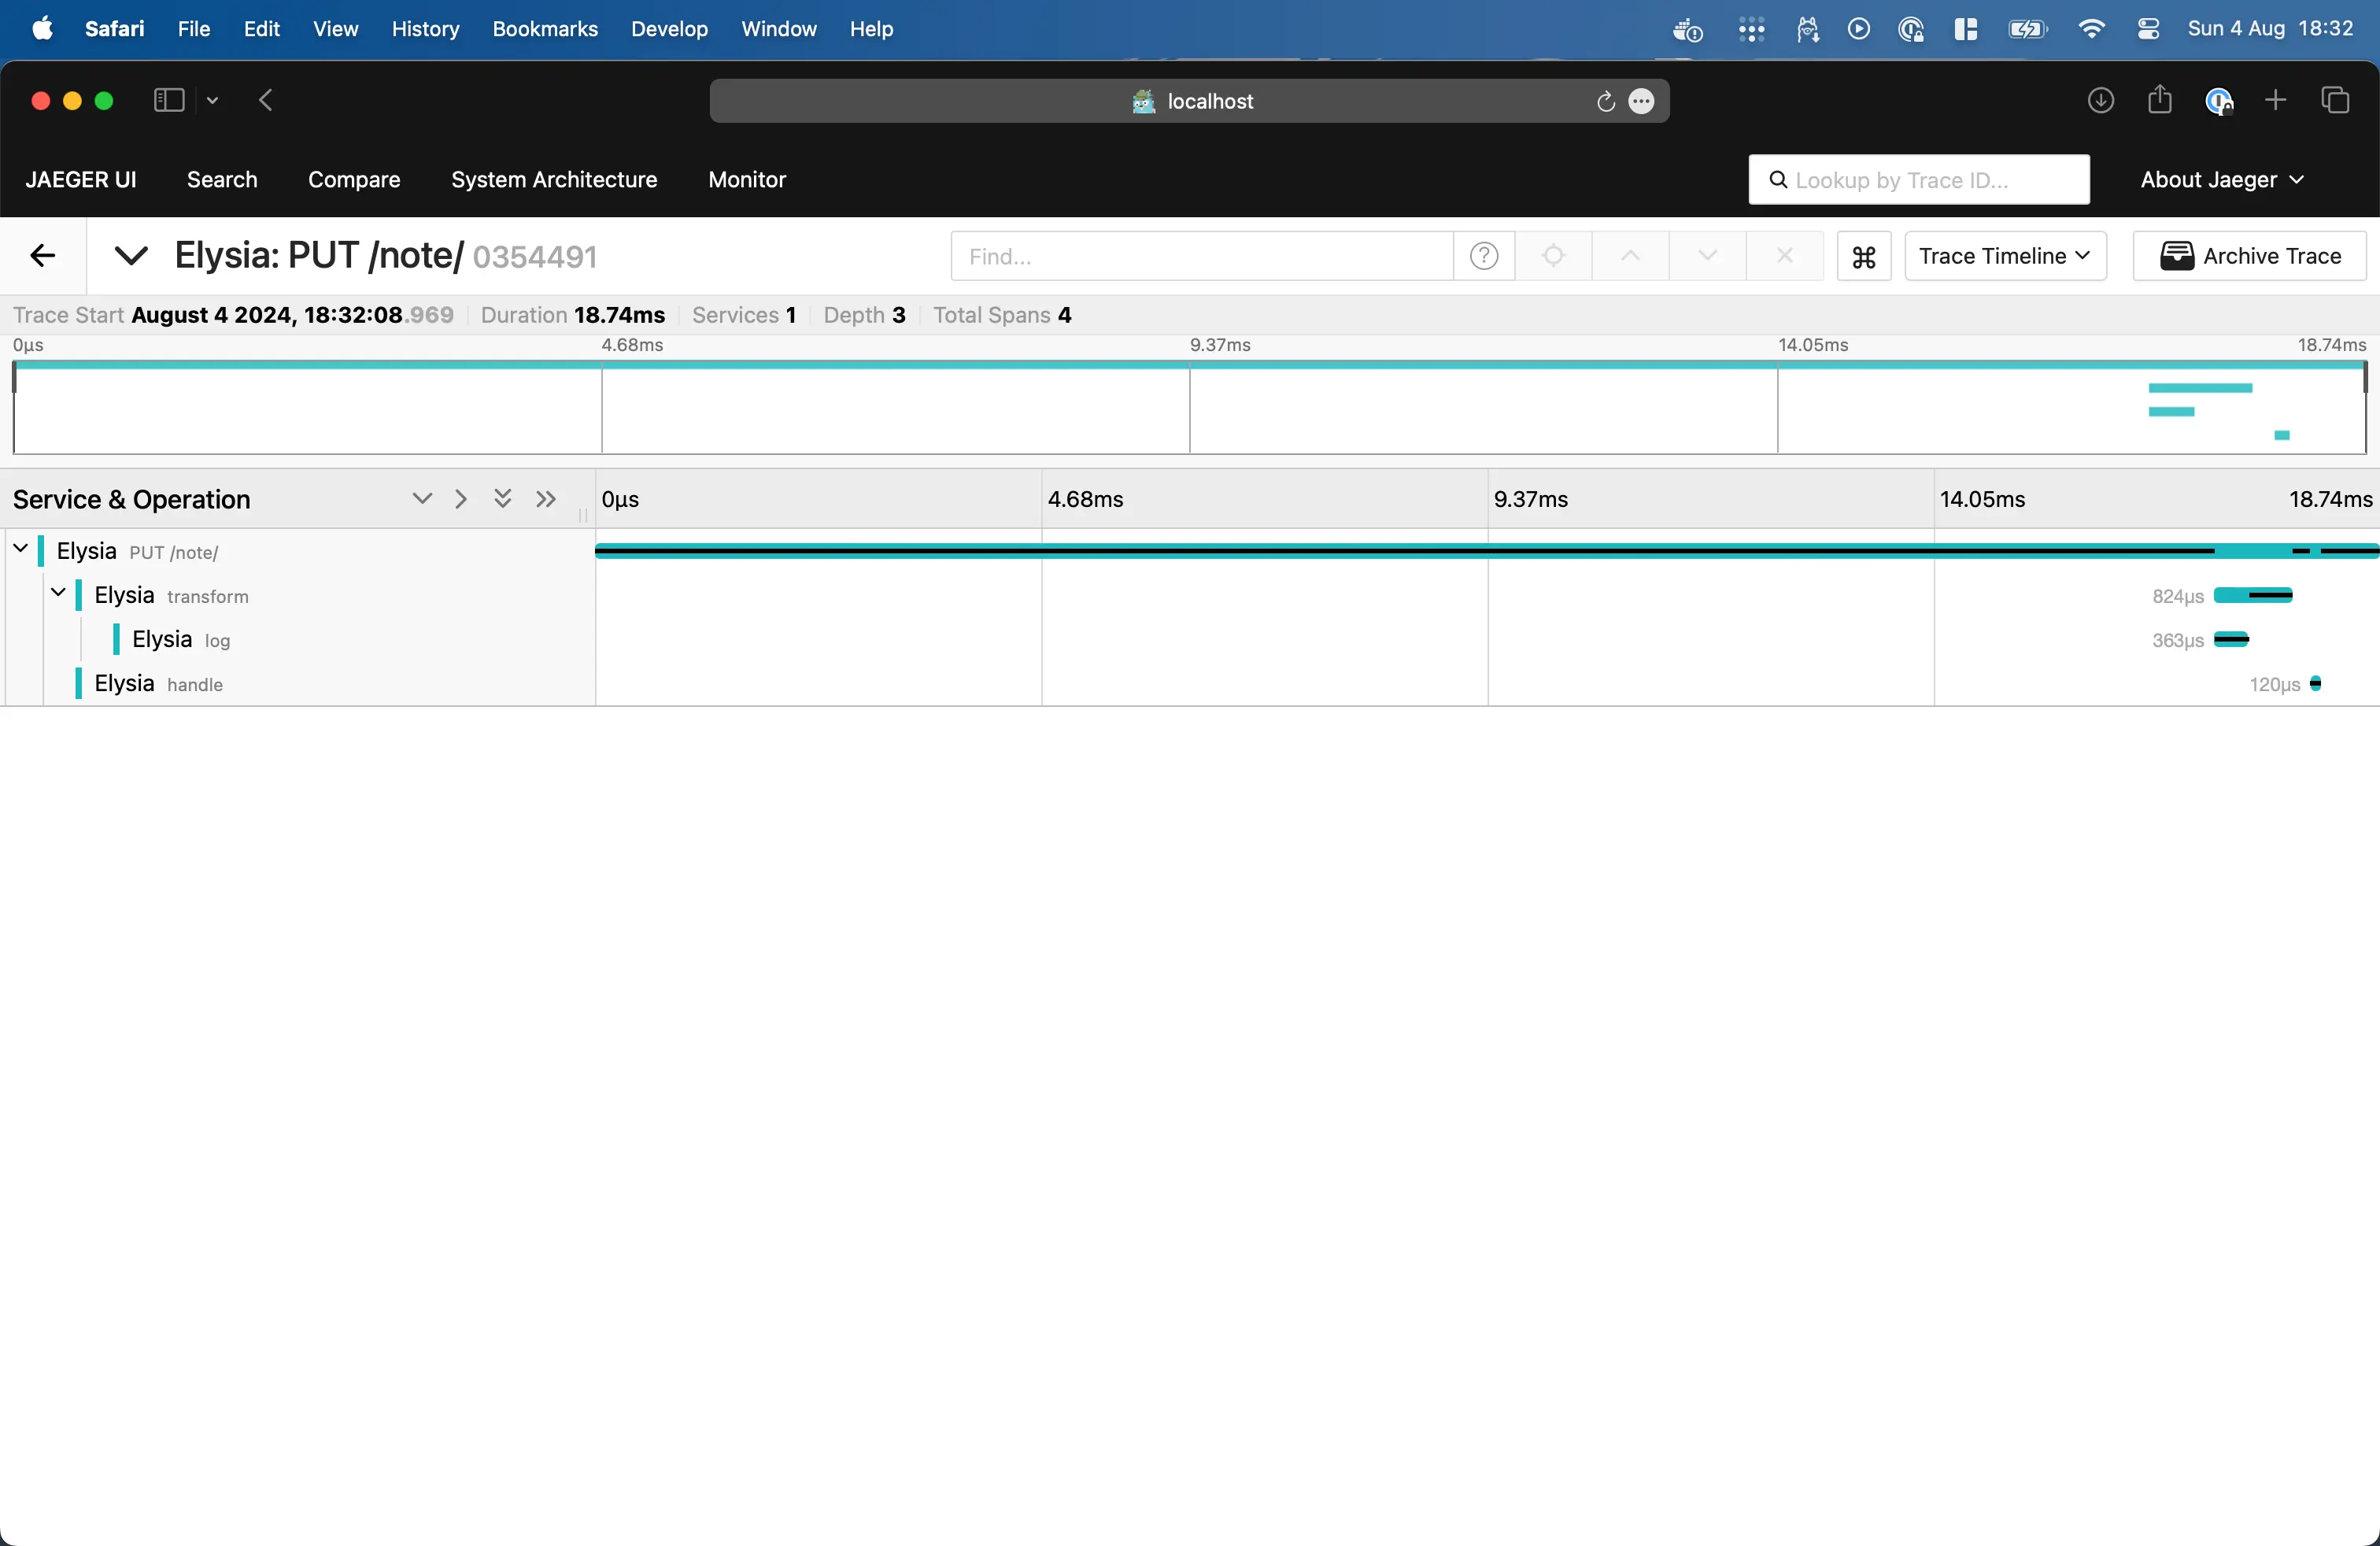Screen dimensions: 2380x1546
Task: Open the Trace Timeline view dropdown
Action: click(x=2004, y=257)
